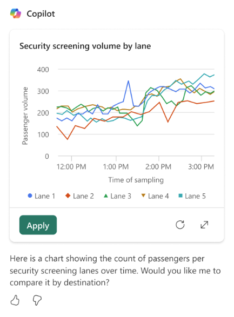
Task: Click the Lane 1 spike peak on chart
Action: click(x=128, y=81)
